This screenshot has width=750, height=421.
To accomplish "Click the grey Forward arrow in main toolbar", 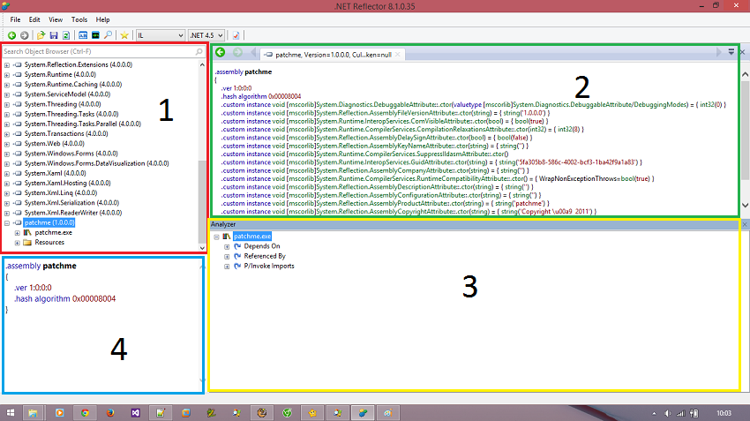I will point(25,35).
